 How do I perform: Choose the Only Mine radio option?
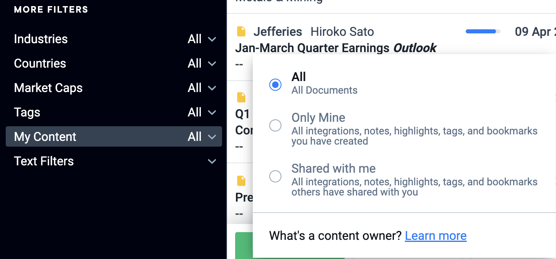pos(276,125)
